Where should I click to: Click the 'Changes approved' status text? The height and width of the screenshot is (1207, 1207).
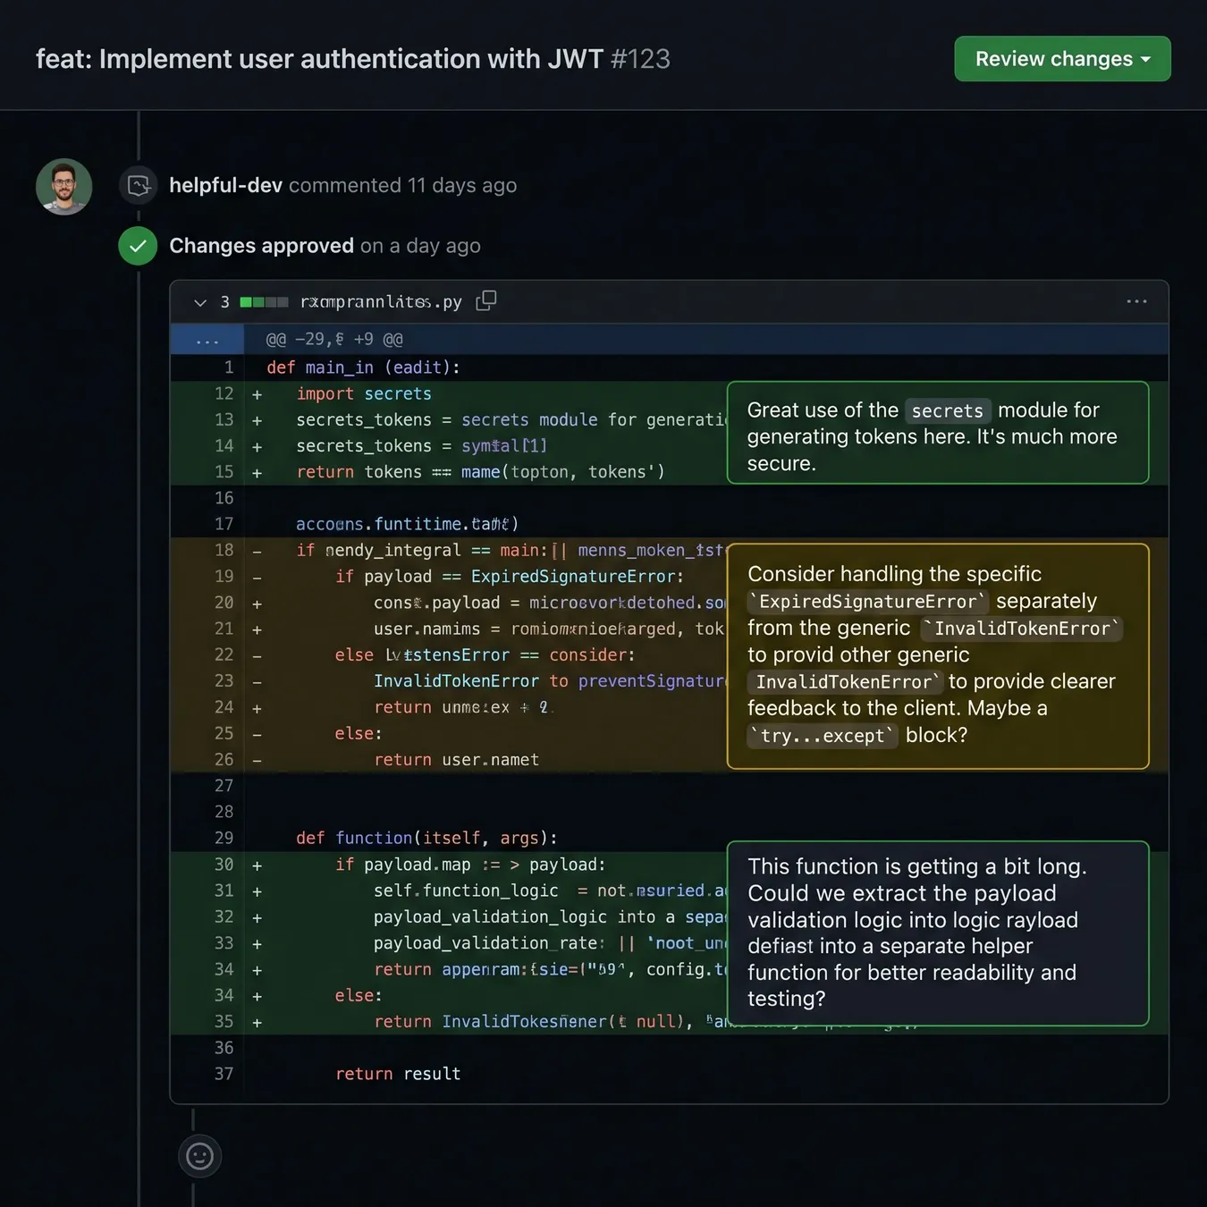(261, 246)
